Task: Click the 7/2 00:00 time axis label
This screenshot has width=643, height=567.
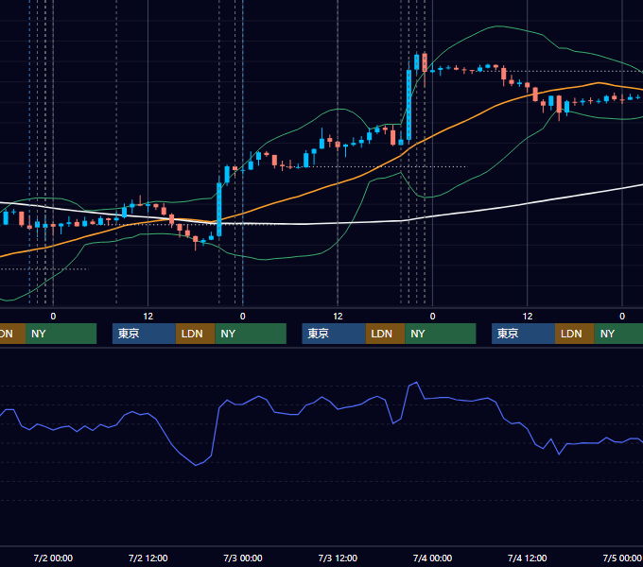Action: click(53, 558)
